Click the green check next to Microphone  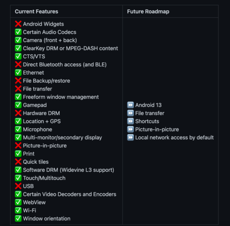point(18,129)
